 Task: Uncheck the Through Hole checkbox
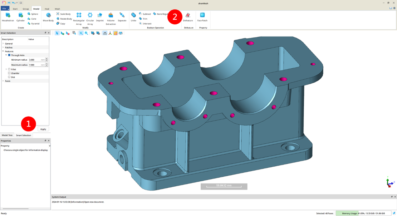pos(9,55)
